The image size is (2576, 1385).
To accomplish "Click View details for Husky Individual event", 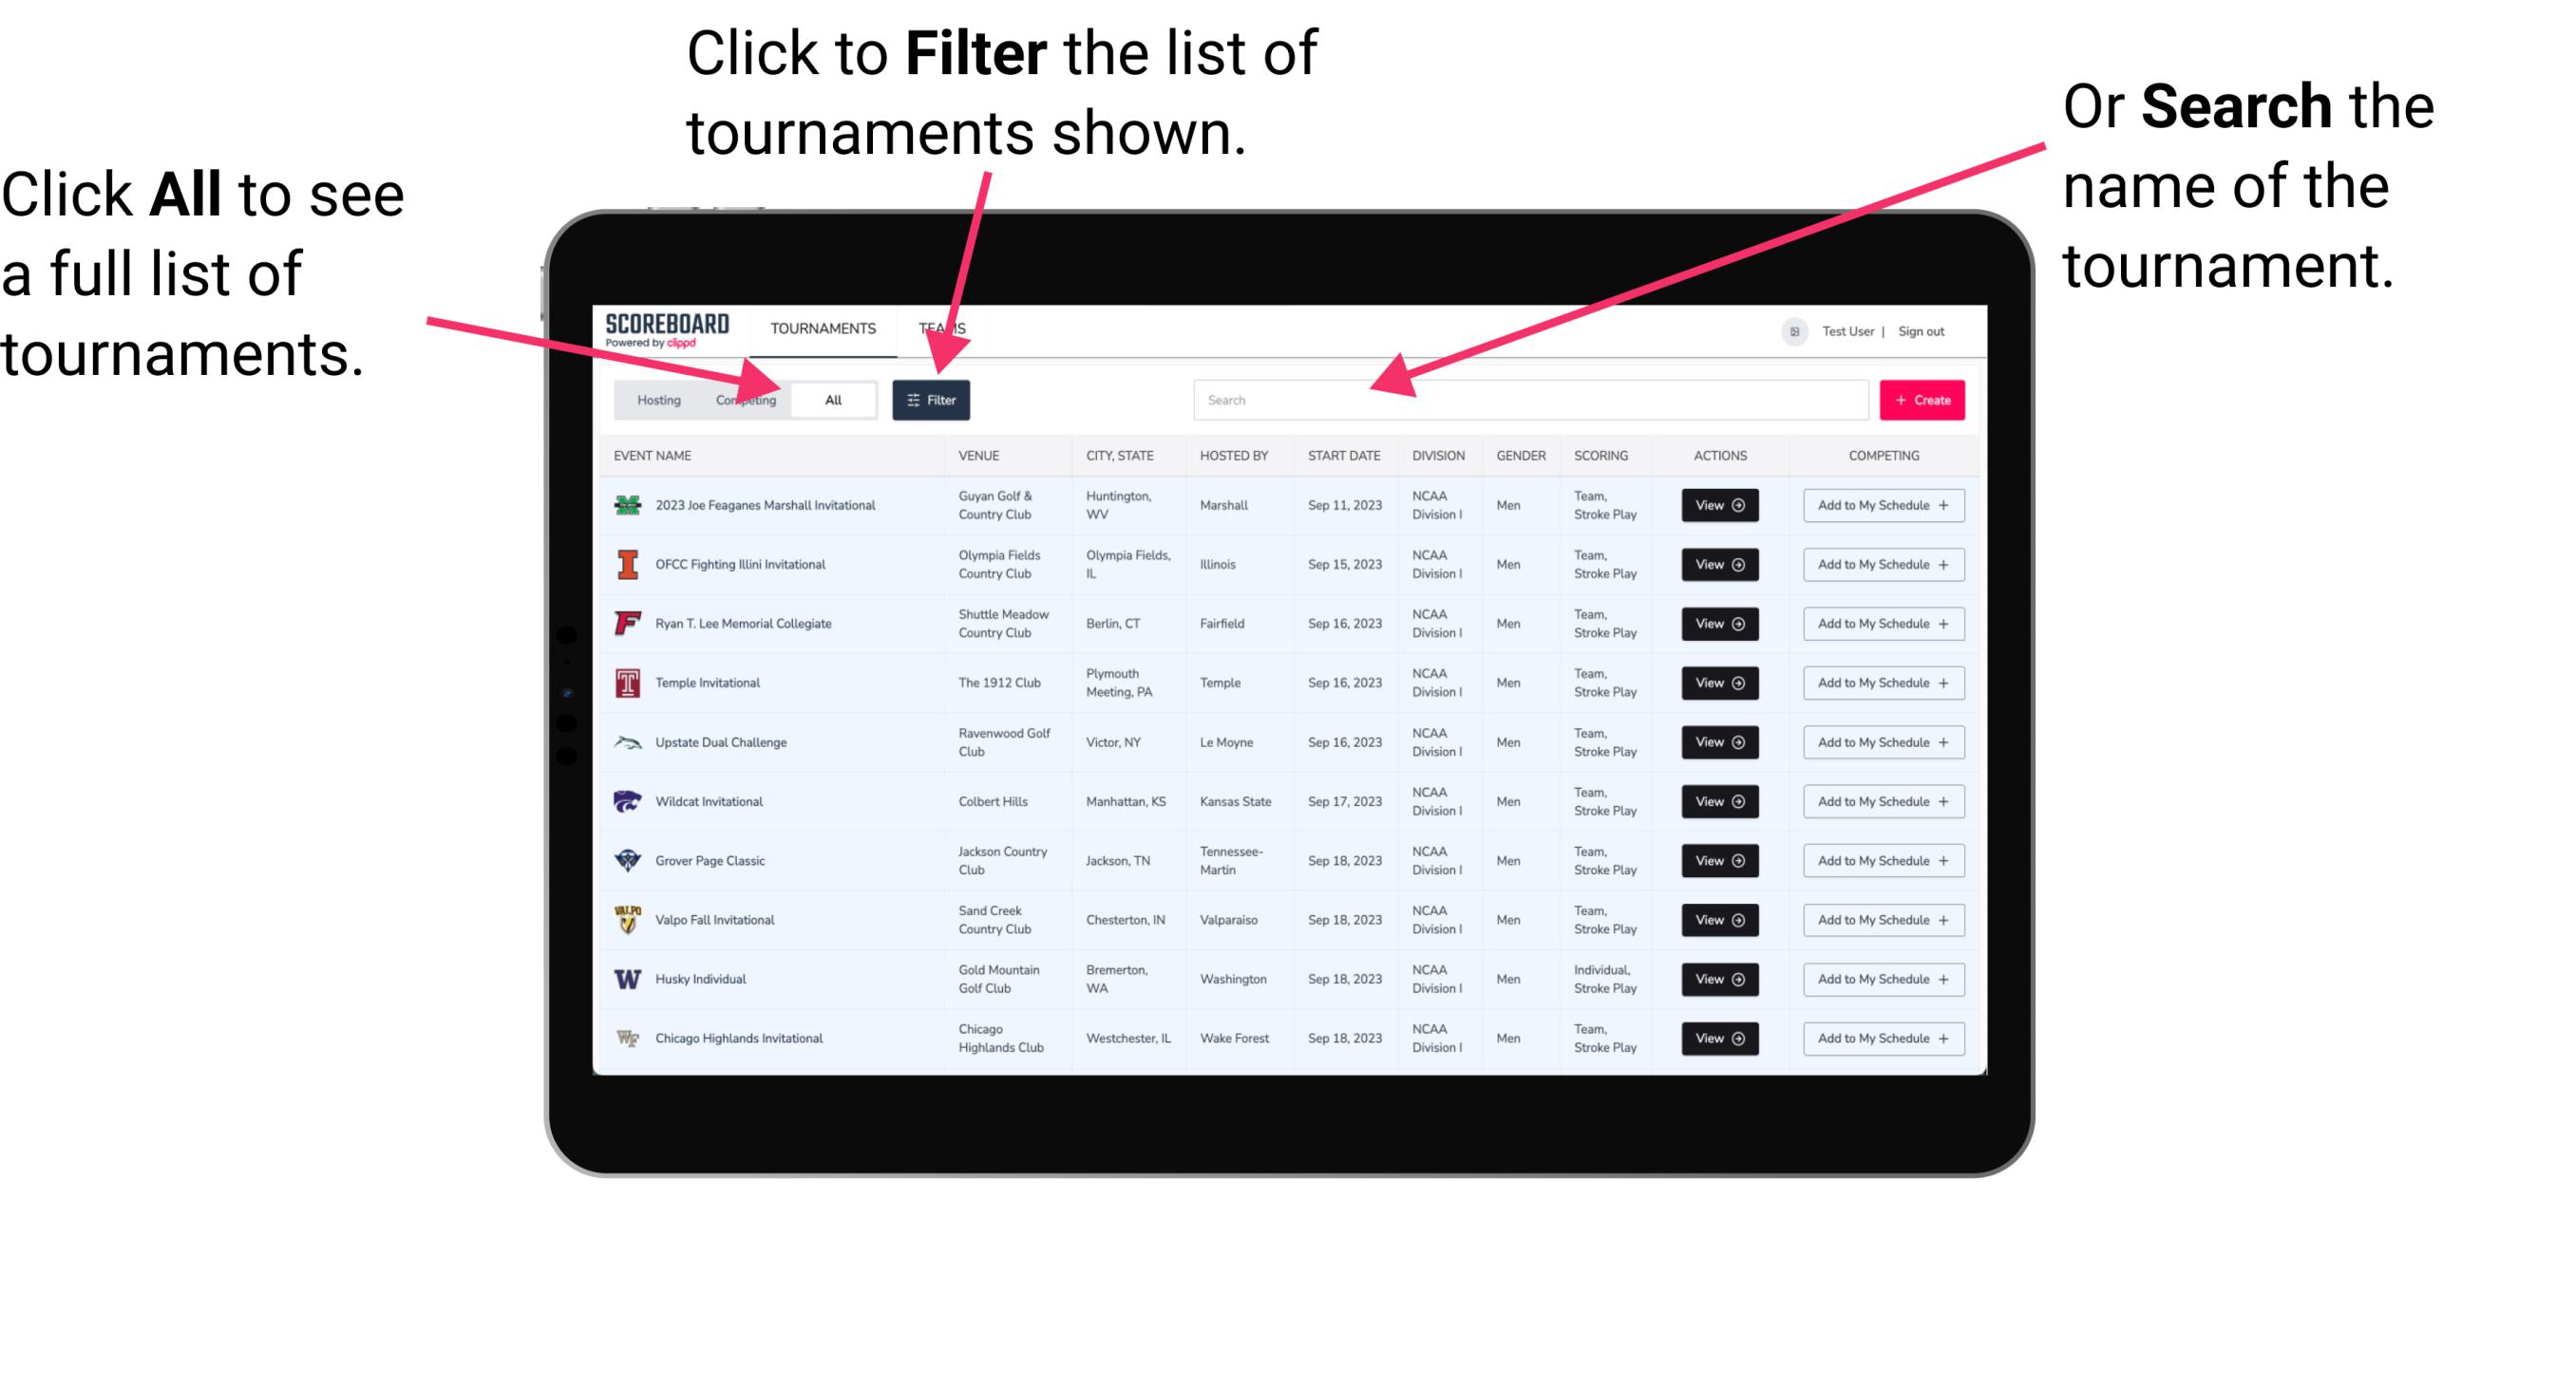I will 1718,979.
